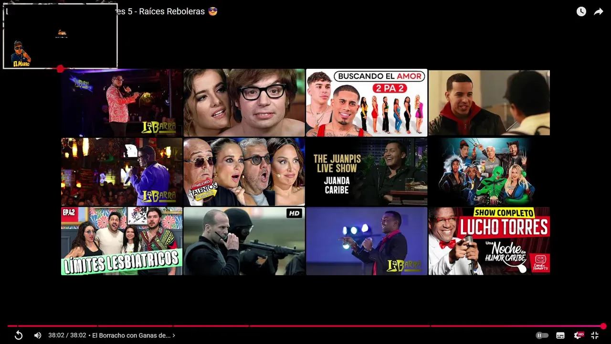The image size is (611, 344).
Task: Open the 'Límites Lesbiátricos' EP.42 video
Action: click(122, 241)
